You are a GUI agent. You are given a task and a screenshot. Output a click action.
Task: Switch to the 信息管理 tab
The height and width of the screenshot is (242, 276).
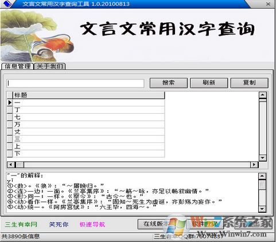[x=17, y=66]
